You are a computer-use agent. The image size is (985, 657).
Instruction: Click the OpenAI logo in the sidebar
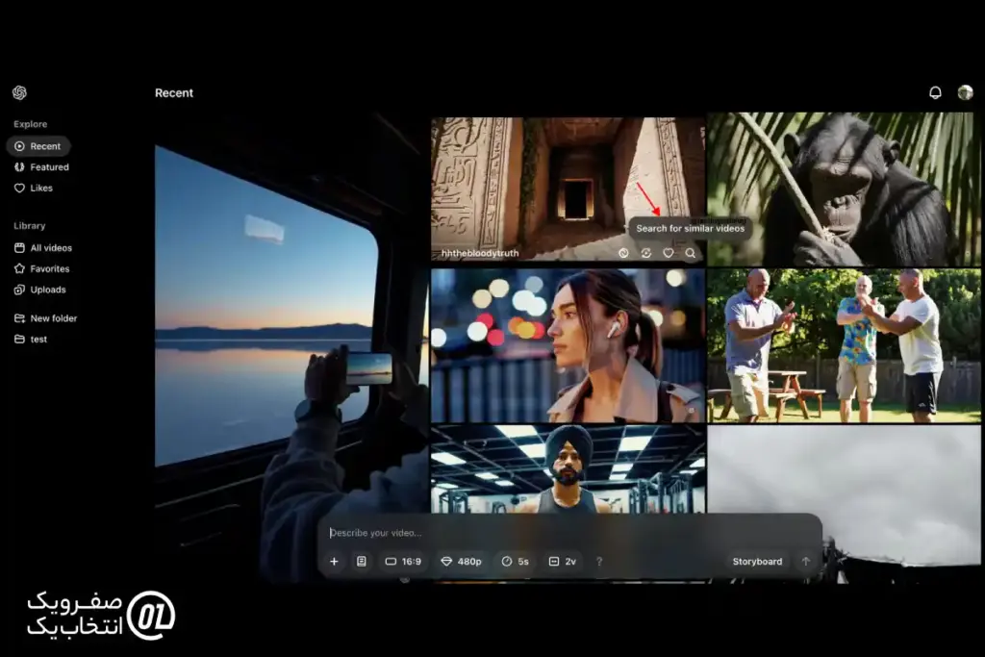pyautogui.click(x=19, y=93)
